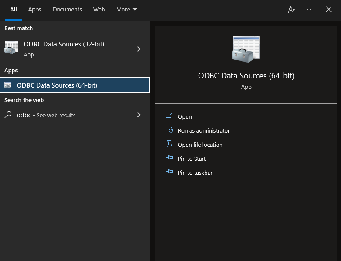341x261 pixels.
Task: Select Open file location action
Action: click(x=200, y=145)
